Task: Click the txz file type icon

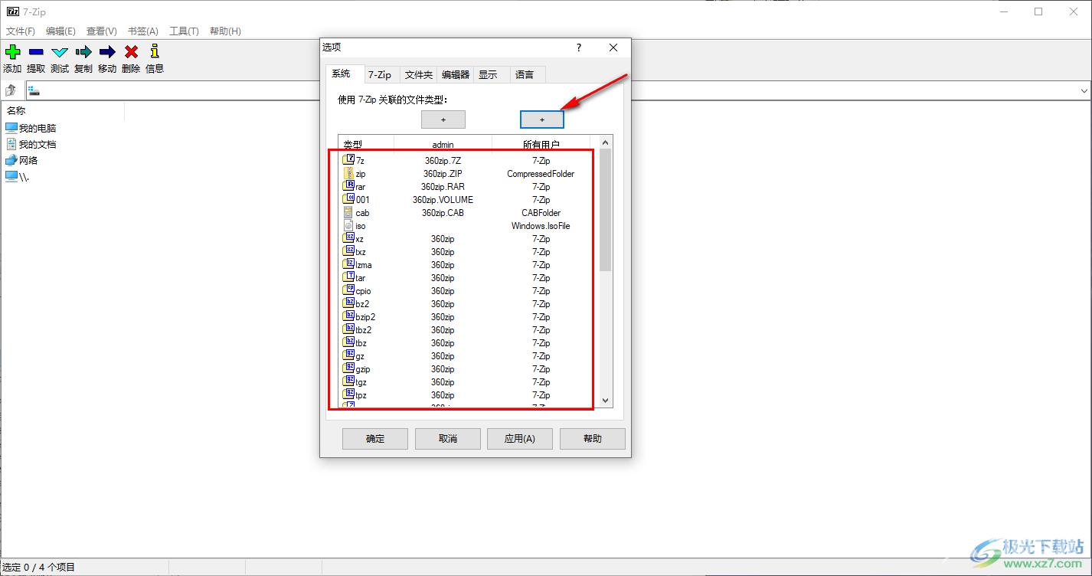Action: (x=349, y=251)
